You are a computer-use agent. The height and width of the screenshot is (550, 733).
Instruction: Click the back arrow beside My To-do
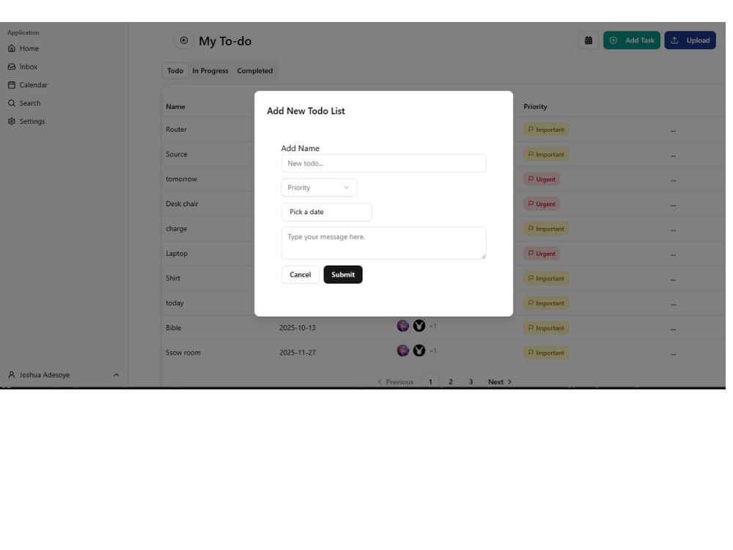click(x=184, y=40)
